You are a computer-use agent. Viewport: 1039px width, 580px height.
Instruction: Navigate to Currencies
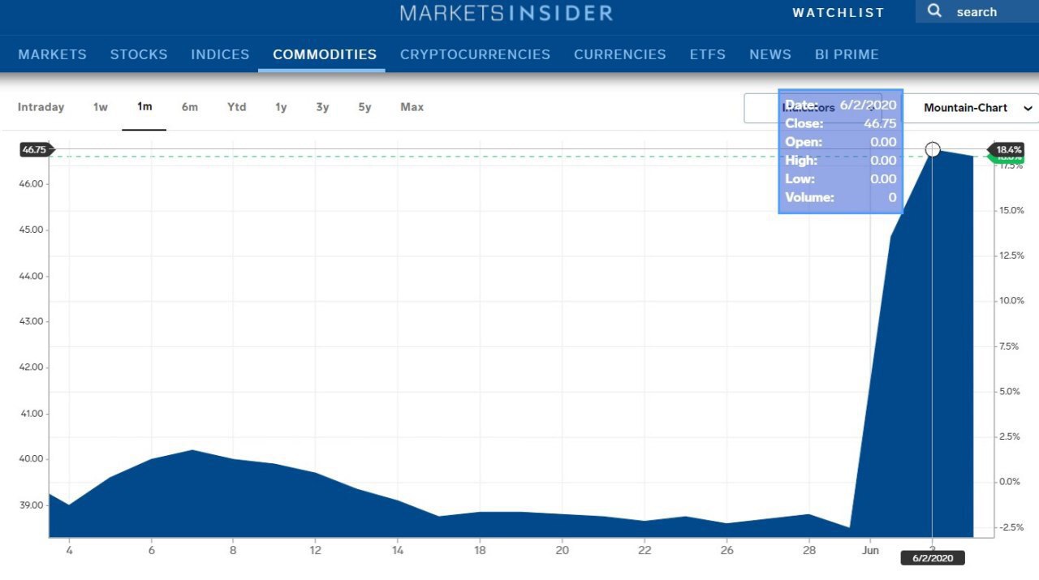[x=620, y=54]
